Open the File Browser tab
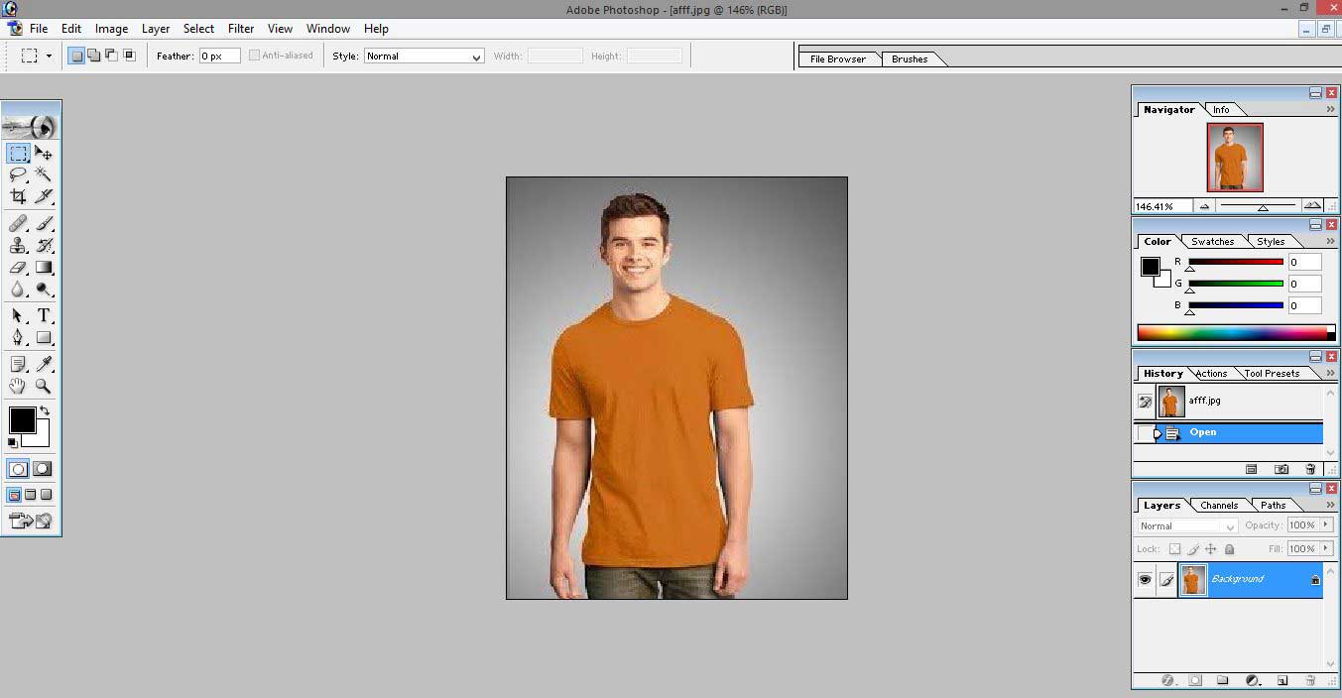This screenshot has height=698, width=1342. click(837, 59)
